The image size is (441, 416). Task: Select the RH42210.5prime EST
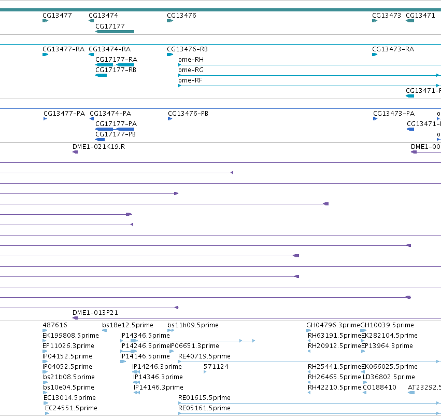pos(334,387)
